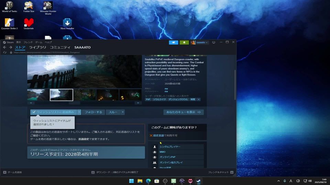Open Monster Hunter World desktop icon
This screenshot has width=330, height=185.
tap(48, 8)
